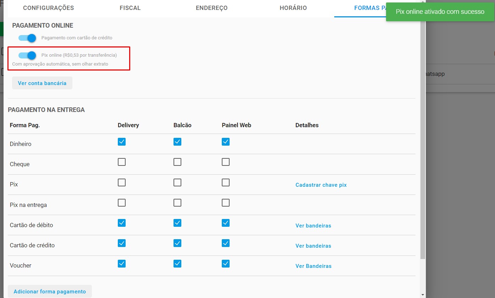Uncheck Cartão de crédito for Painel Web
495x298 pixels.
(226, 243)
